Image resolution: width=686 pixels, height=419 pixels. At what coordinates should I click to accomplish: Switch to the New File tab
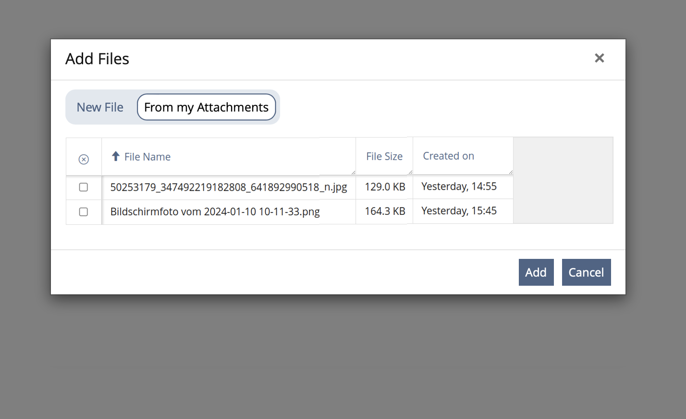pos(100,107)
